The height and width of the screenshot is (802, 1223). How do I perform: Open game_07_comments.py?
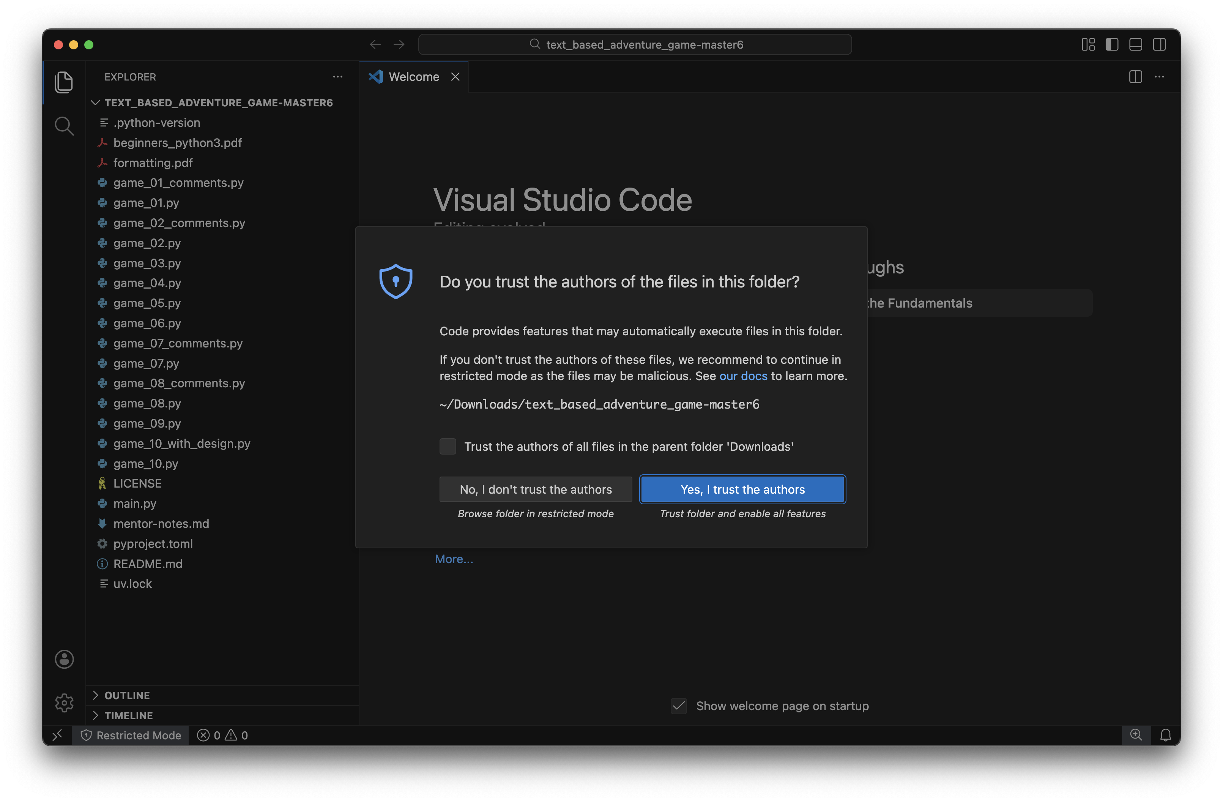[222, 343]
